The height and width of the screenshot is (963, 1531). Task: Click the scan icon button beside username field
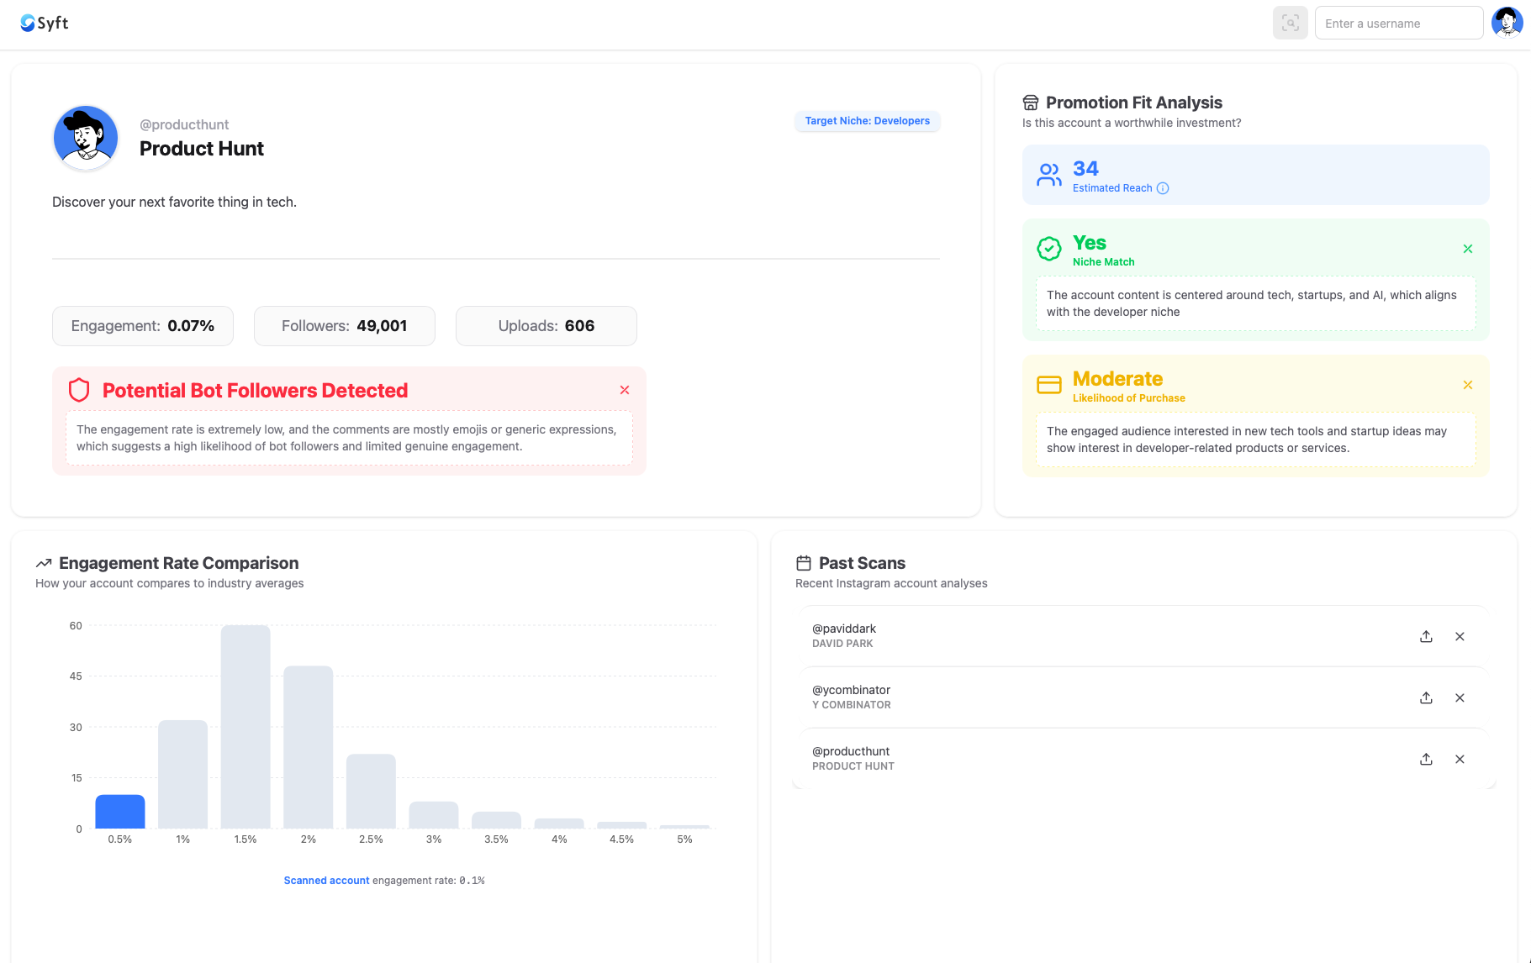[1290, 24]
